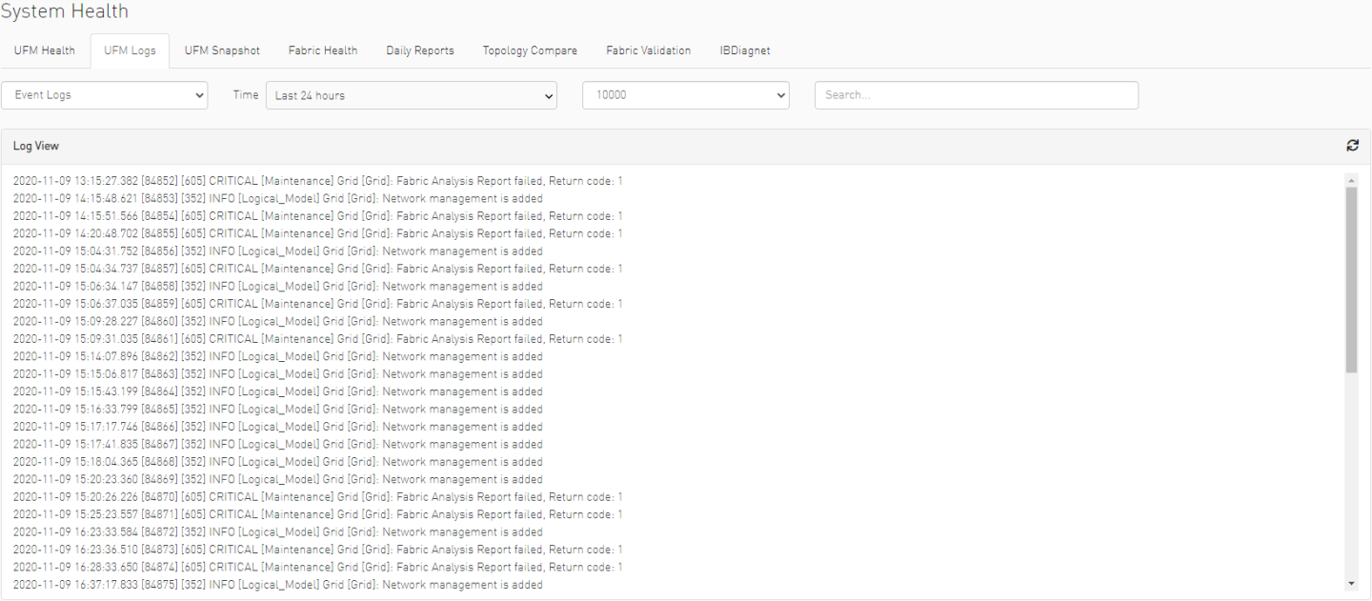The image size is (1372, 601).
Task: Click the last log line at 16:37:17
Action: tap(277, 585)
